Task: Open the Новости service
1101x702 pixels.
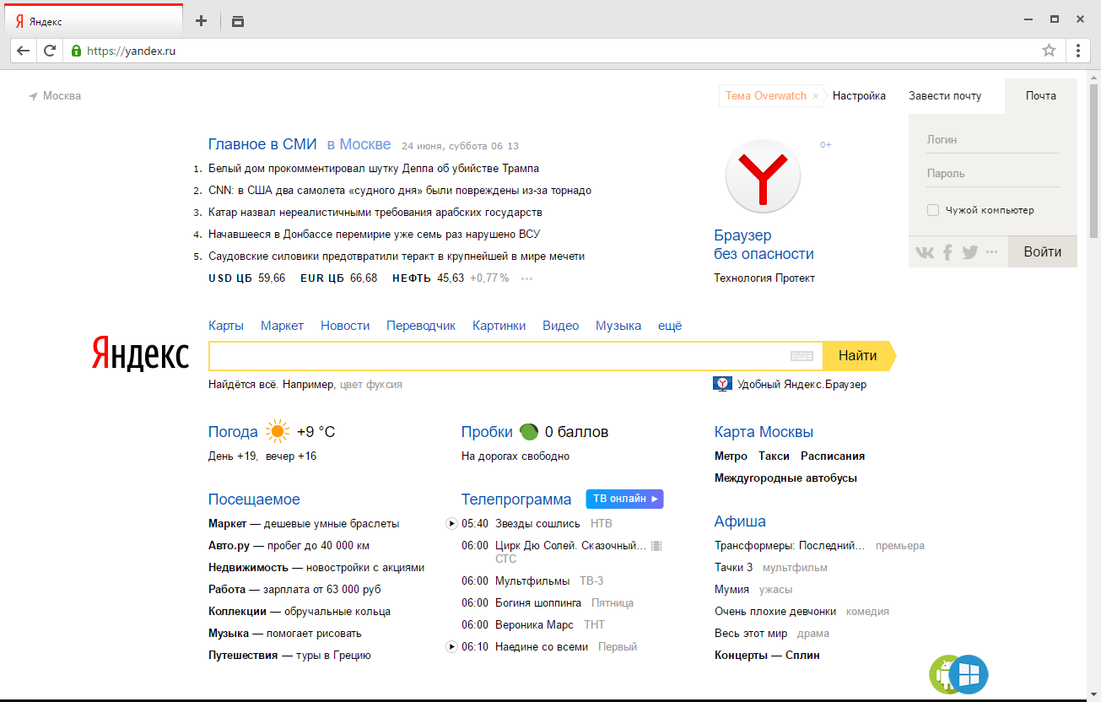Action: point(345,326)
